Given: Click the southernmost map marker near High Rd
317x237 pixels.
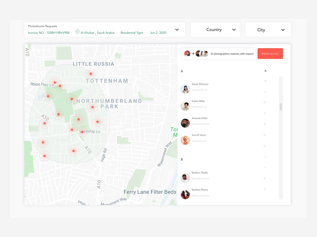Looking at the screenshot, I should (x=73, y=151).
